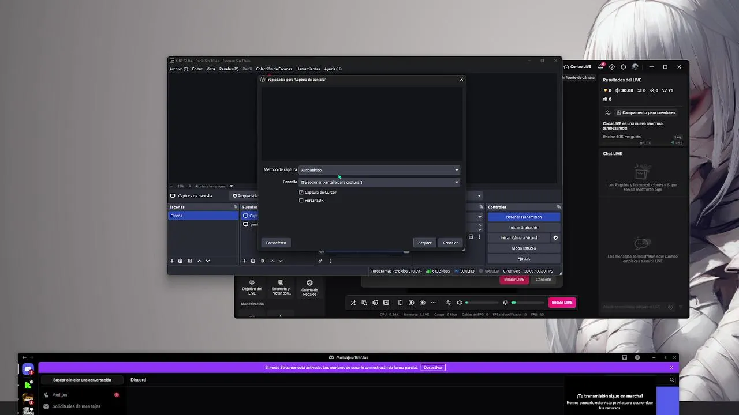Click Aceptar in properties dialog
Image resolution: width=739 pixels, height=415 pixels.
pyautogui.click(x=425, y=243)
